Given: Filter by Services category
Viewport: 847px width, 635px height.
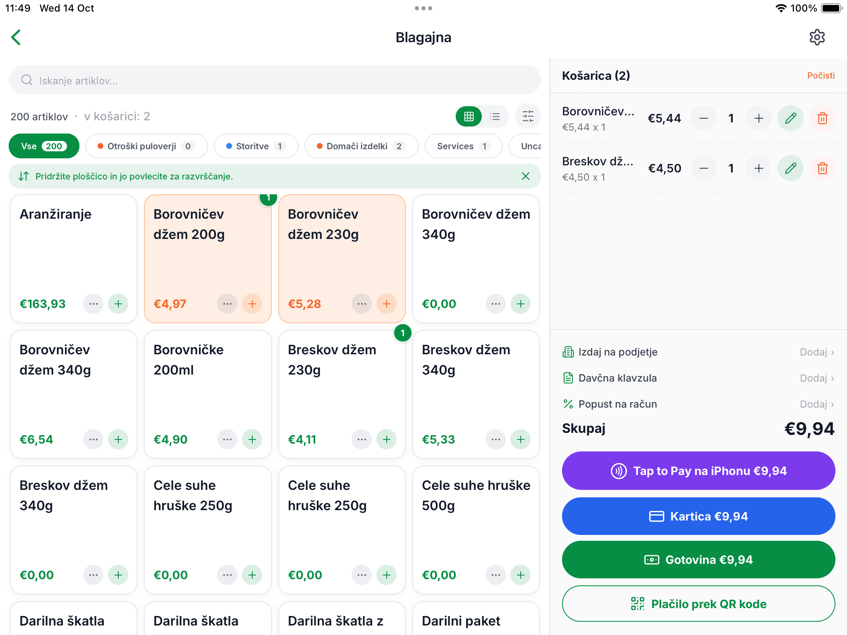Looking at the screenshot, I should tap(464, 146).
